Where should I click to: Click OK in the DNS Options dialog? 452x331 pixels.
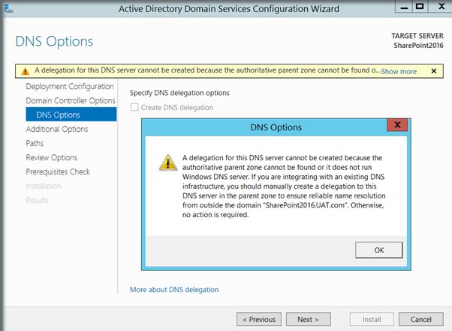coord(378,249)
